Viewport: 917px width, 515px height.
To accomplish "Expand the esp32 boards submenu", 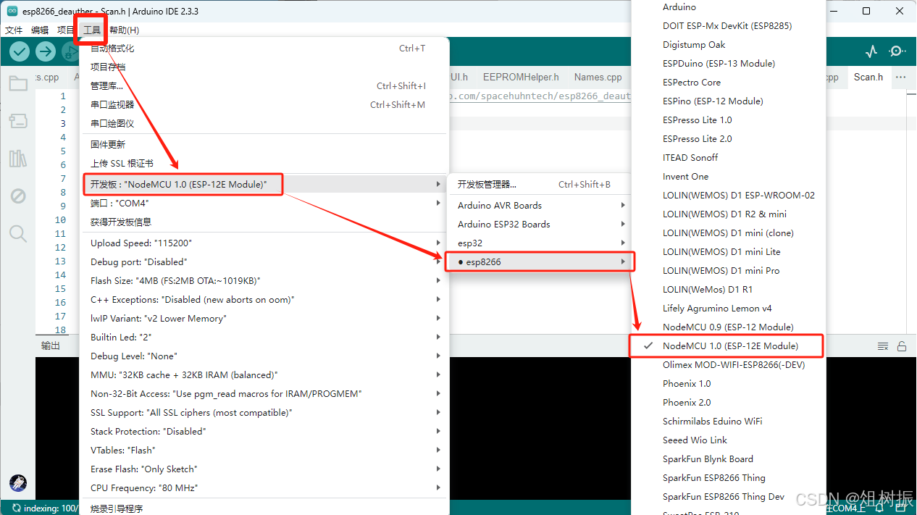I will click(540, 243).
